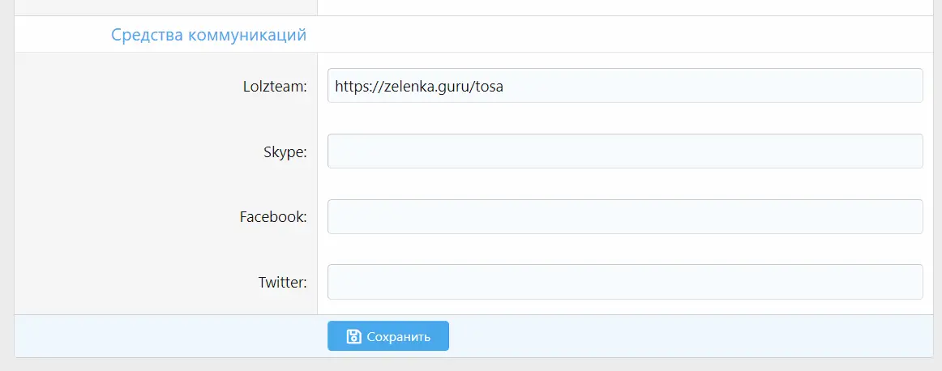Image resolution: width=942 pixels, height=371 pixels.
Task: Select the Facebook text field
Action: pos(624,216)
